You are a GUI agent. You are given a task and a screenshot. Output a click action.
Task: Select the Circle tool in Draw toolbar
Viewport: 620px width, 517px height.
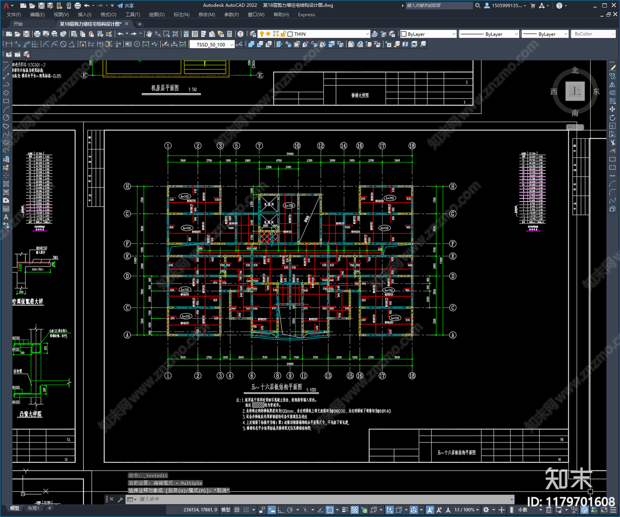tap(6, 117)
